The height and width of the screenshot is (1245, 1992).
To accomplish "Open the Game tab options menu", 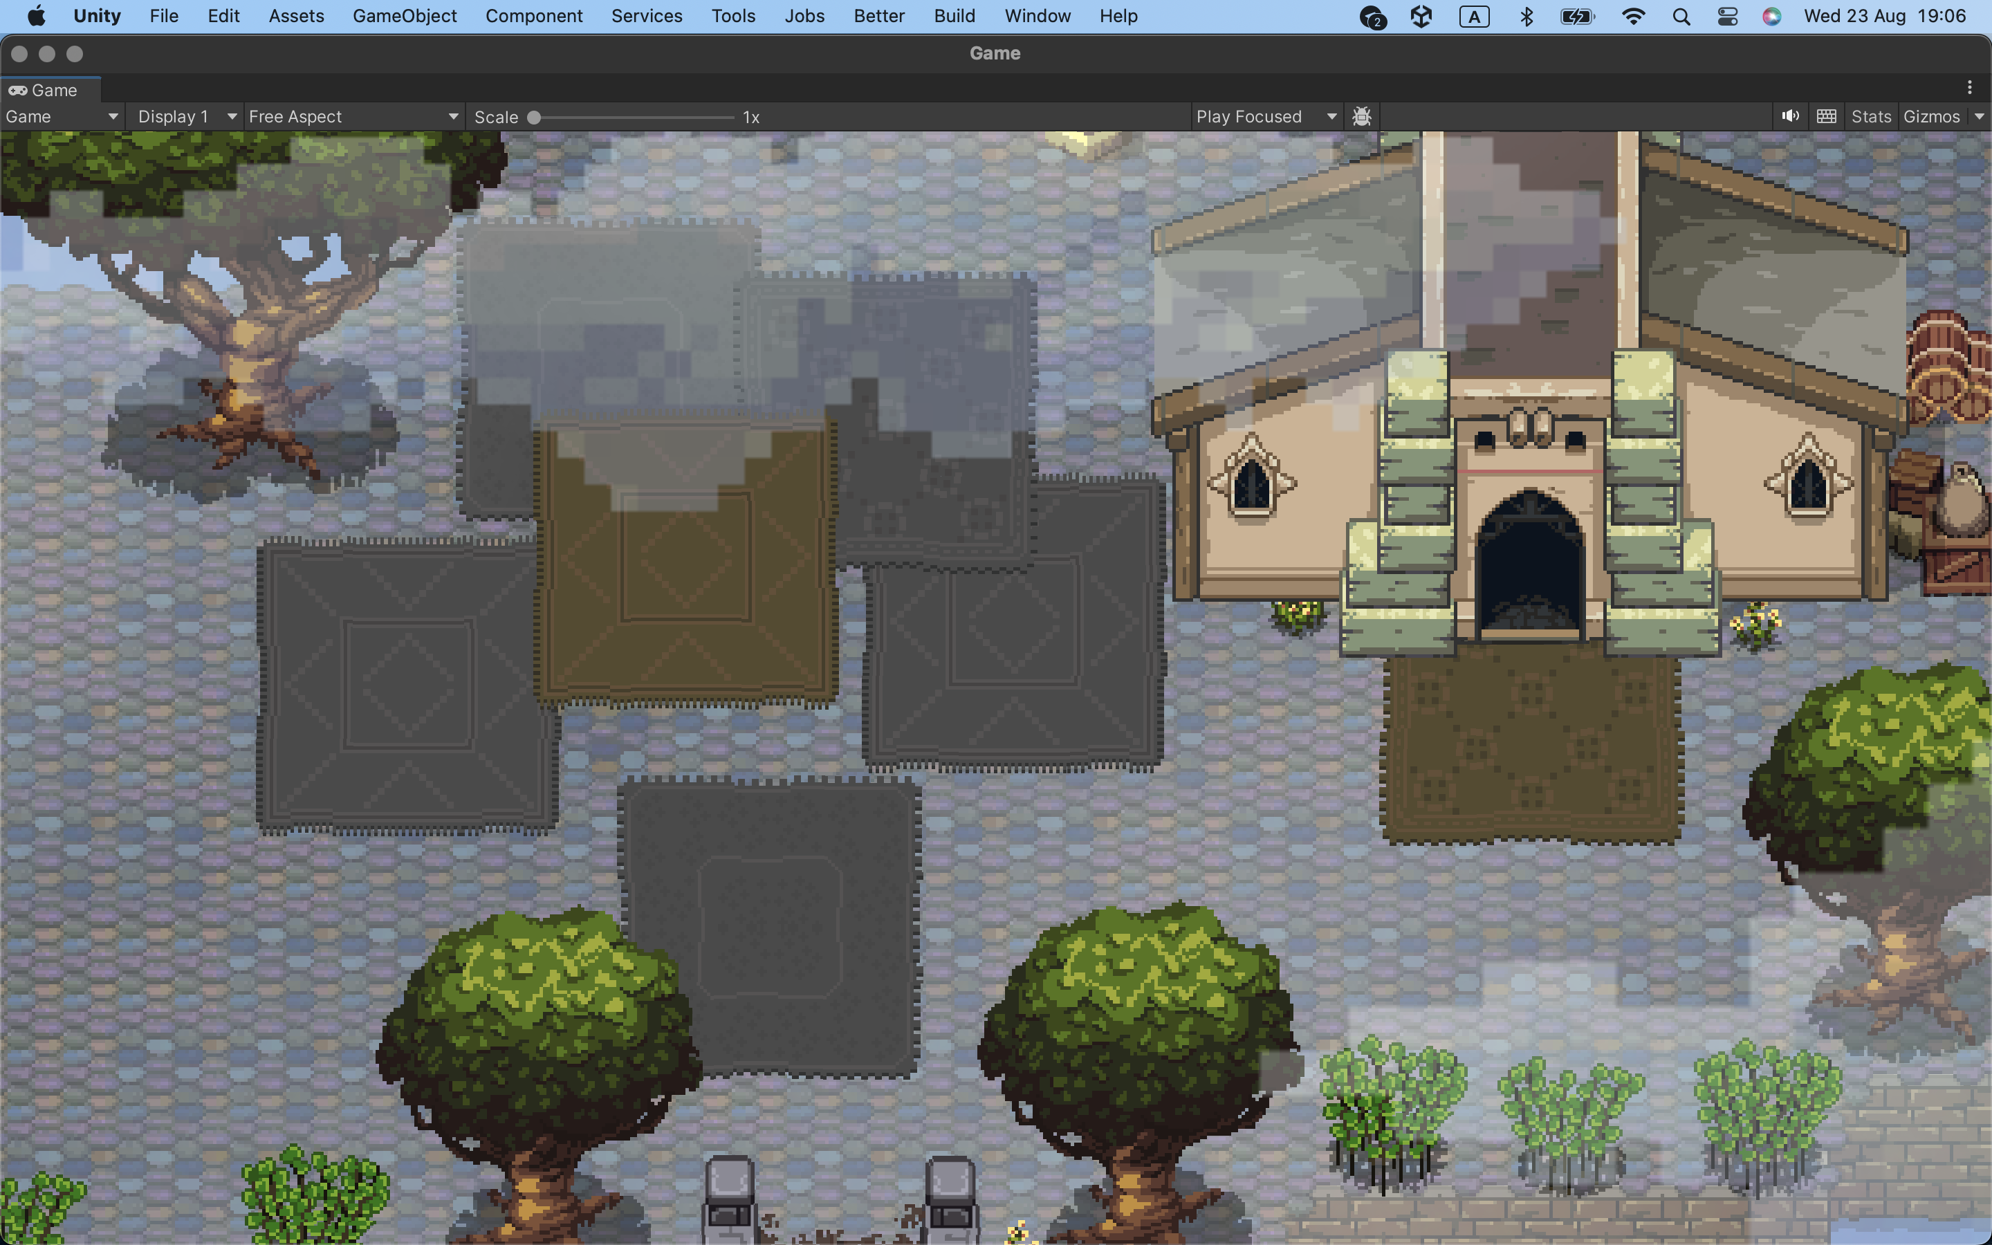I will [1969, 88].
